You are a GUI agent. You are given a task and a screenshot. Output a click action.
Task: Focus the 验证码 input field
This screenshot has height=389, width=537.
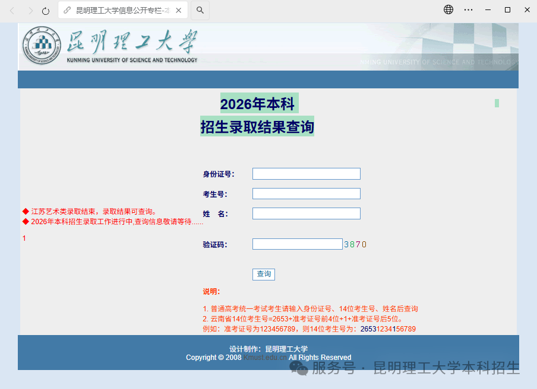(x=297, y=244)
